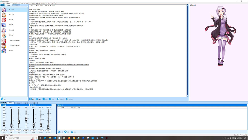
Task: Open Word from the taskbar
Action: pyautogui.click(x=83, y=138)
